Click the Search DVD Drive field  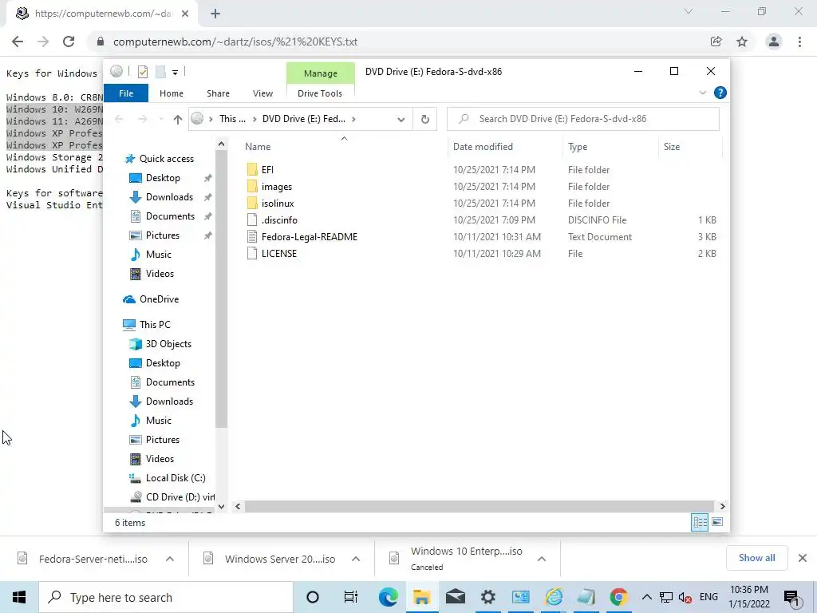tap(583, 119)
